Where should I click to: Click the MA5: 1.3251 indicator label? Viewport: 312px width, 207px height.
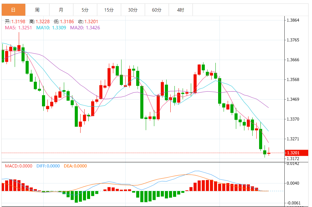click(18, 28)
